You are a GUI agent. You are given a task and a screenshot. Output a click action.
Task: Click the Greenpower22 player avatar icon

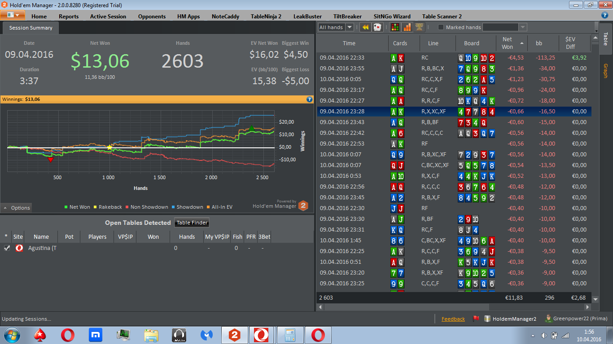(x=548, y=318)
